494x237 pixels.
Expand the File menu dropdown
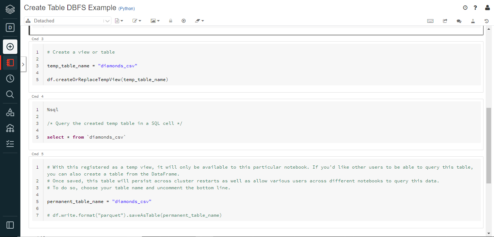119,21
